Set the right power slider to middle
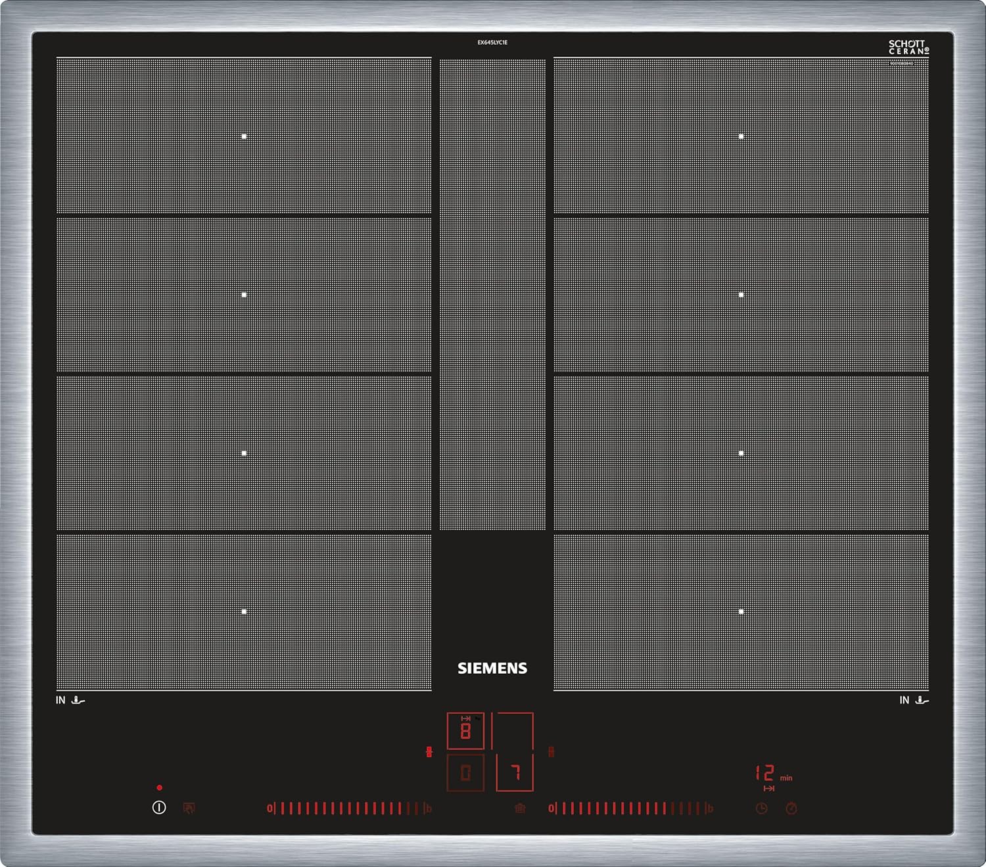Screen dimensions: 986x867 coord(630,808)
